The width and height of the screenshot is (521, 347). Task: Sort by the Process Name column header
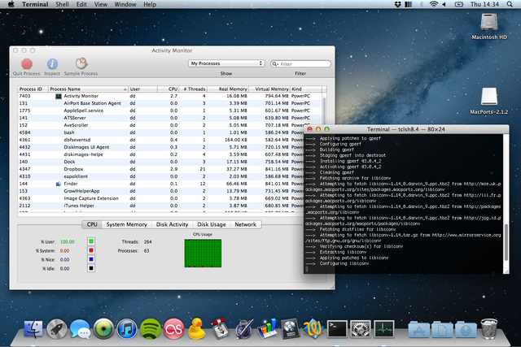pos(88,89)
